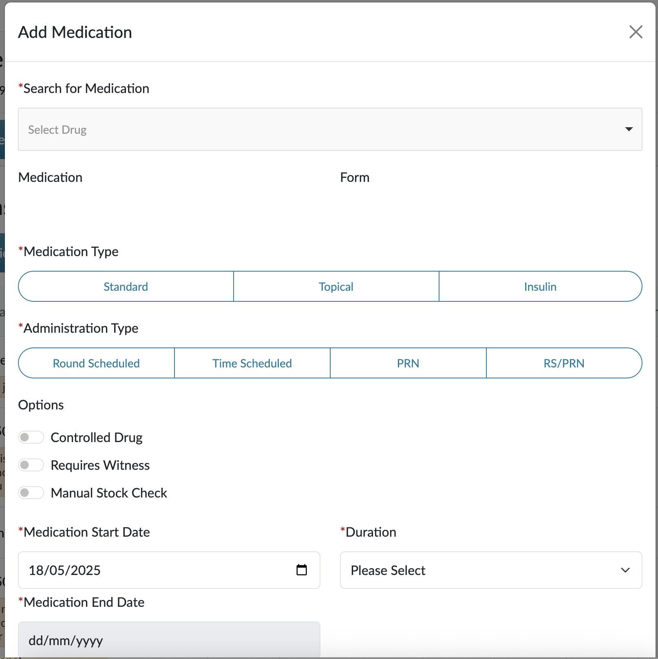Choose Round Scheduled administration type

coord(96,363)
